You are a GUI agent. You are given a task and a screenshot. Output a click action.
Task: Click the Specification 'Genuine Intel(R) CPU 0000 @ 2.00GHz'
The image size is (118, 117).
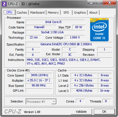(x=69, y=44)
